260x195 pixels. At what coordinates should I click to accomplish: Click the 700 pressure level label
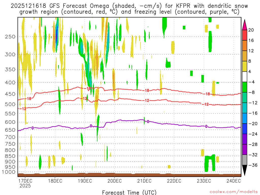tap(10, 137)
